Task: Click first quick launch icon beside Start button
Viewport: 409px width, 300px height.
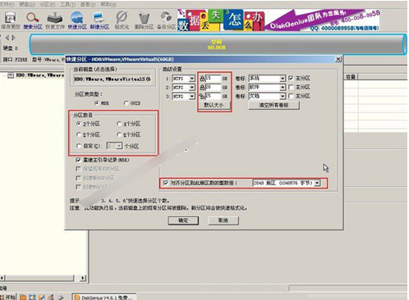Action: coord(23,298)
